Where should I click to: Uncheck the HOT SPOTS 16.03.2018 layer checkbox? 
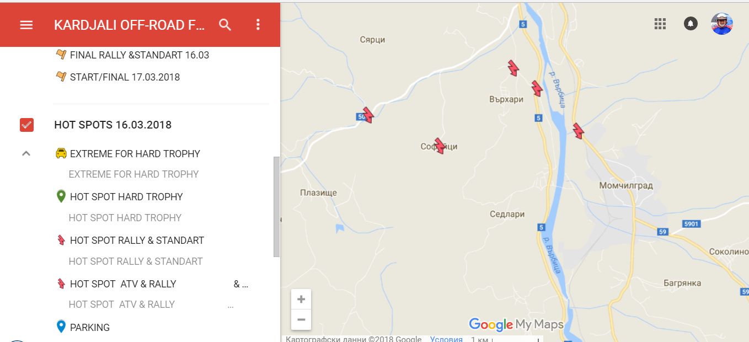(x=25, y=125)
